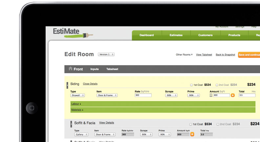
Task: Check the 1st Coat box for Siding
Action: pos(191,85)
